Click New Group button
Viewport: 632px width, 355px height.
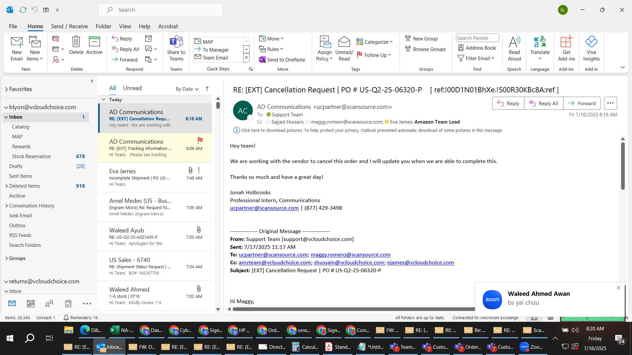(x=421, y=38)
